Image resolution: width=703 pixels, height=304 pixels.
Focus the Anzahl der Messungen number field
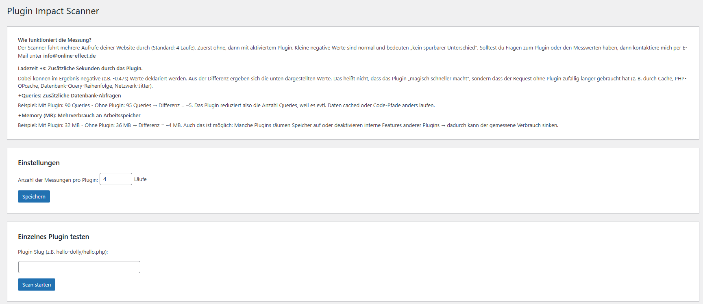click(x=115, y=179)
